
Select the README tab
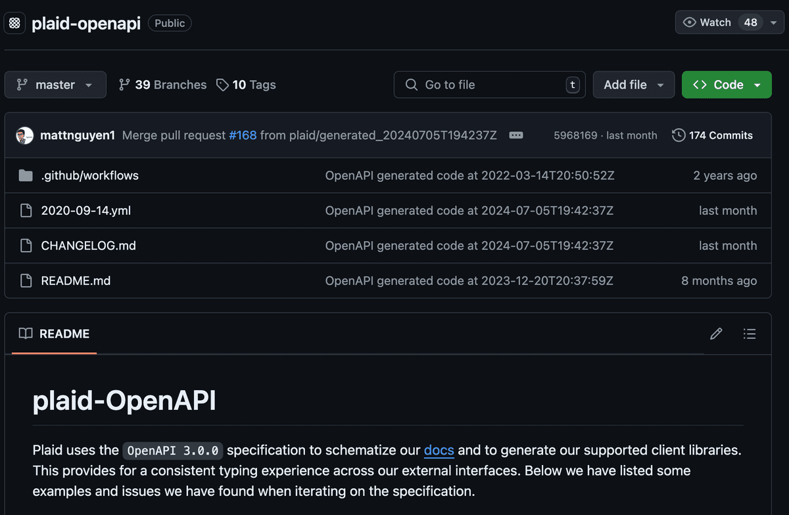pos(63,334)
